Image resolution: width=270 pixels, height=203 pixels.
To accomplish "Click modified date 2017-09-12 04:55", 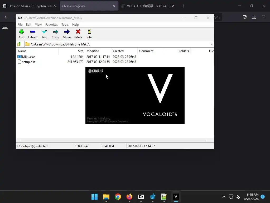I will pyautogui.click(x=98, y=62).
